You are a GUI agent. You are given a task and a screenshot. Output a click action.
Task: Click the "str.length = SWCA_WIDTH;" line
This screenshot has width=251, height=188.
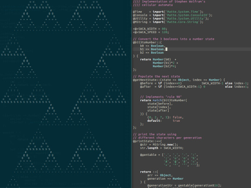[x=162, y=148]
